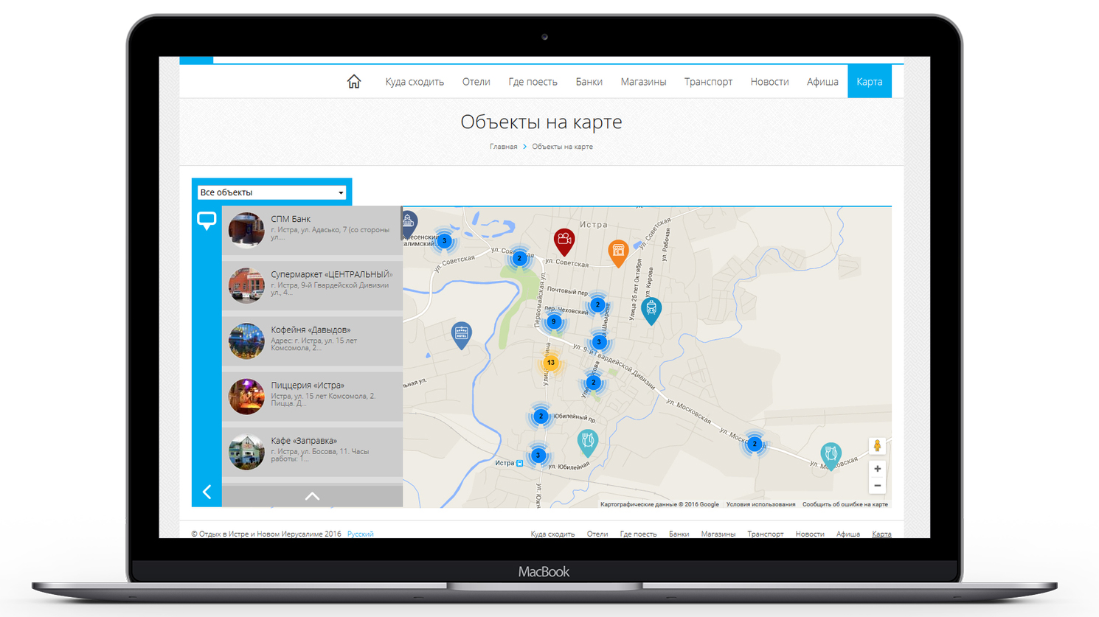
Task: Open Банки in the top navigation
Action: (589, 82)
